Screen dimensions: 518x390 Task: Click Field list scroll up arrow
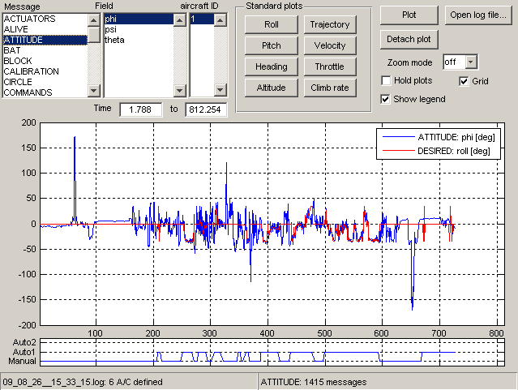180,20
